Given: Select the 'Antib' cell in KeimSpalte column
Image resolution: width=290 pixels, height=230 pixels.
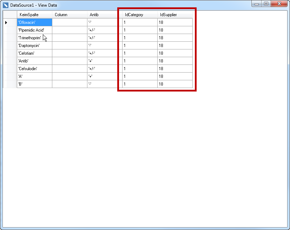Looking at the screenshot, I should 35,61.
